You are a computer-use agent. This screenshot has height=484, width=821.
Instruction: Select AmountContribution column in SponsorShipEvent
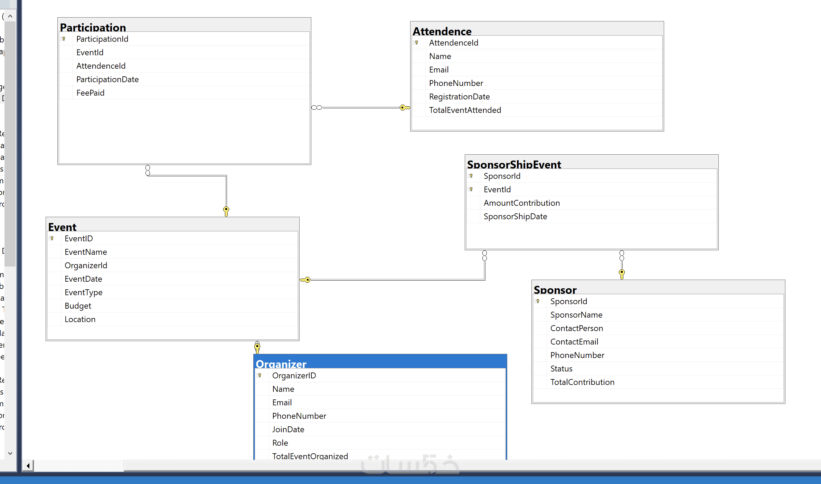521,203
